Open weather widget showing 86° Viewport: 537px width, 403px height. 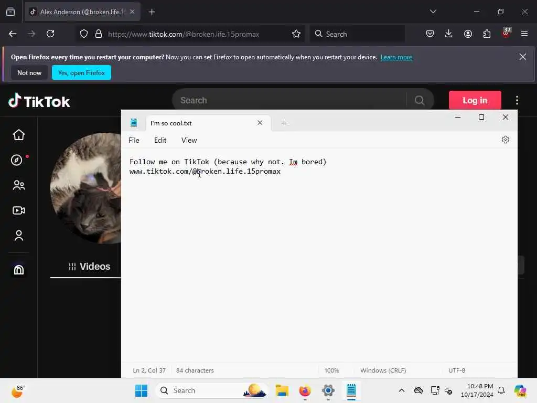coord(18,390)
